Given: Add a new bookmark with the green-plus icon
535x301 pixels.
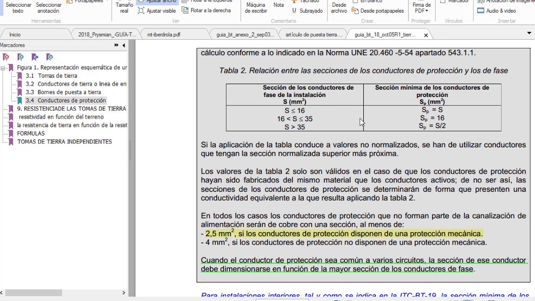Looking at the screenshot, I should pyautogui.click(x=20, y=57).
